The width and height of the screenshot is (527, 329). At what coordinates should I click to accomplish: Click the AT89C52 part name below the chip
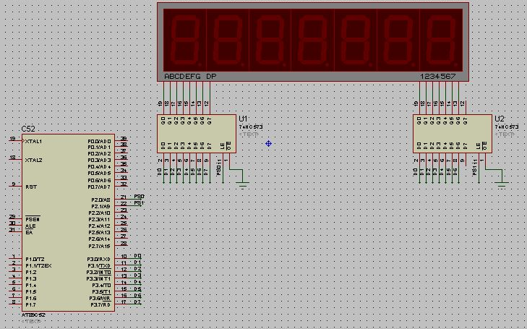pos(33,315)
